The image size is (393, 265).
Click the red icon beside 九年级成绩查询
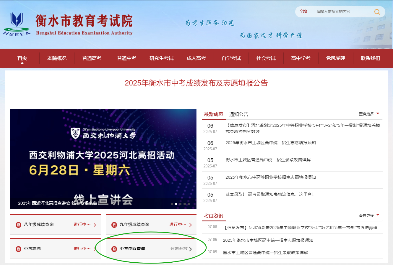point(114,225)
